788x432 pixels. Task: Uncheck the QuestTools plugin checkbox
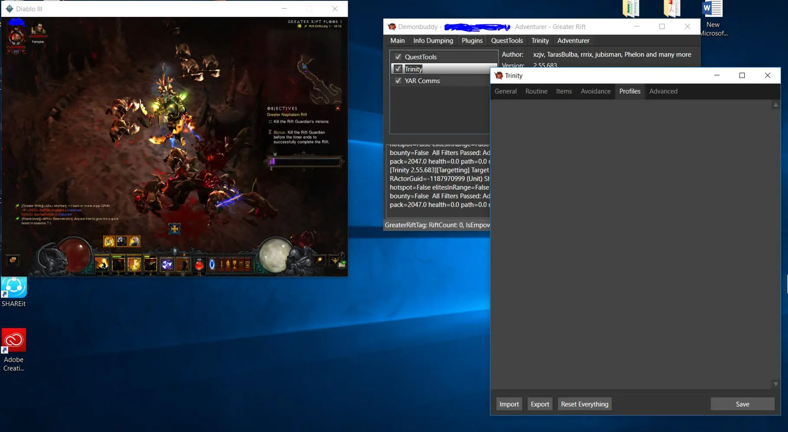coord(398,57)
